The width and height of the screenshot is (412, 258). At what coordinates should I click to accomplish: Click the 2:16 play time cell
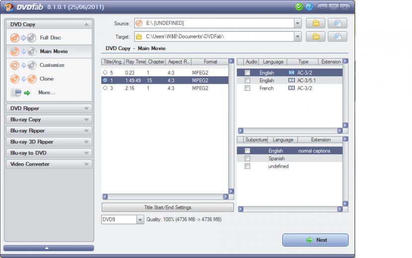130,88
